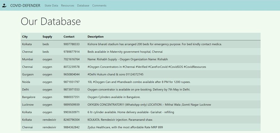Screen dimensions: 280x133
Task: Click the Lucknow city cell
Action: coord(28,105)
